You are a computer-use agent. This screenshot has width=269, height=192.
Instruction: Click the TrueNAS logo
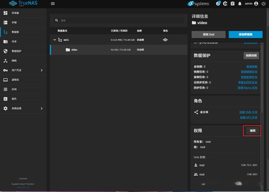[x=23, y=3]
